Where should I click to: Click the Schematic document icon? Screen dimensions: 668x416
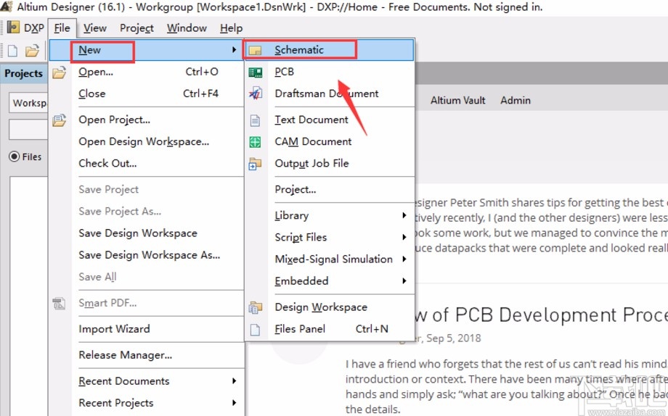point(255,50)
